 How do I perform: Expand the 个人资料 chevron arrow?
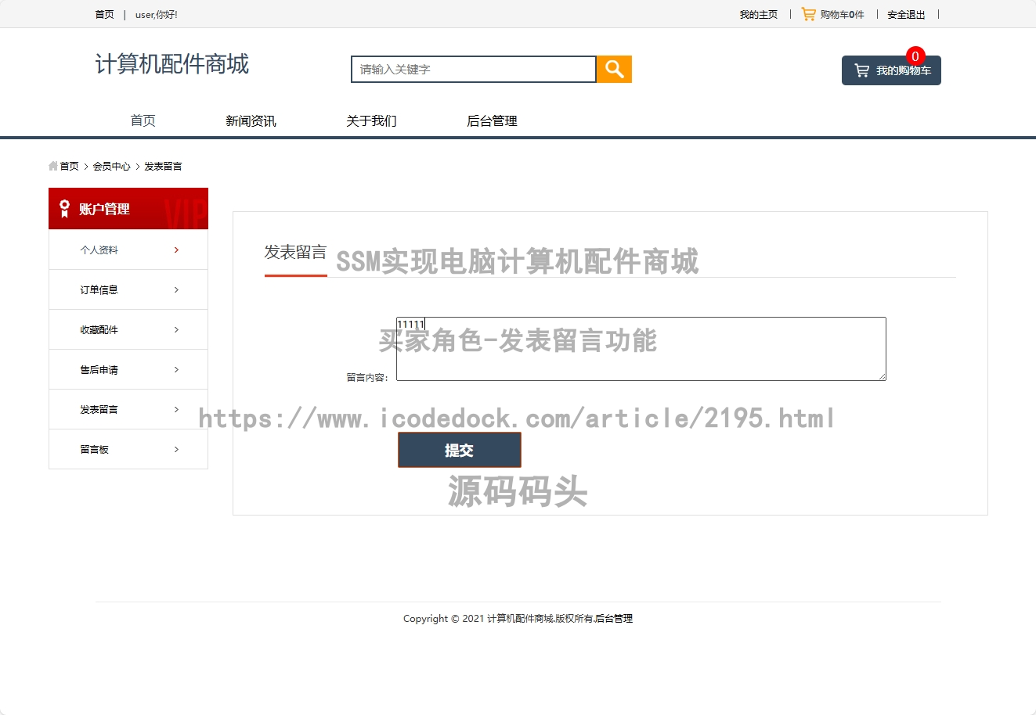pyautogui.click(x=176, y=250)
